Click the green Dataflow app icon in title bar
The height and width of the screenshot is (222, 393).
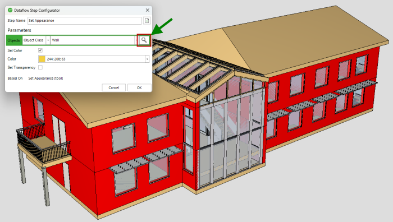tap(10, 10)
